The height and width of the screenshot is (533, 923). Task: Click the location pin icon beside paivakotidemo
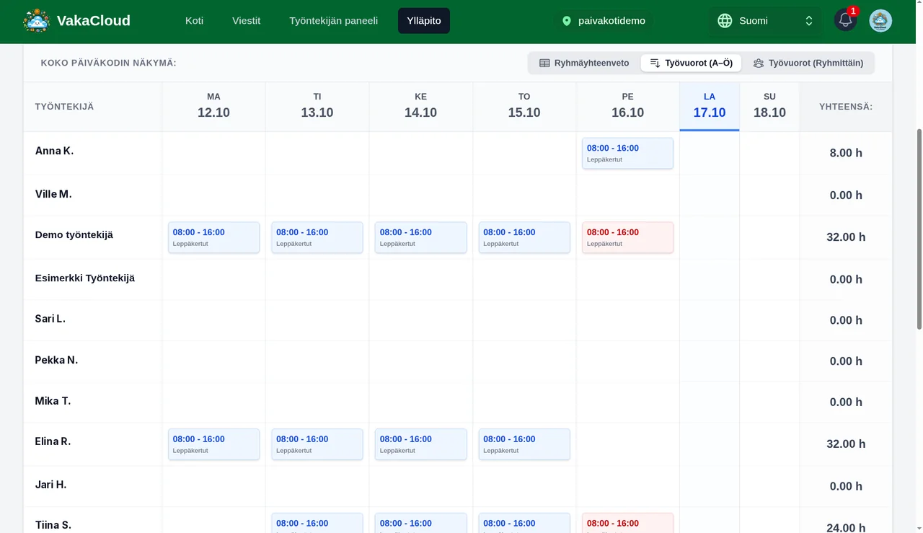coord(567,21)
